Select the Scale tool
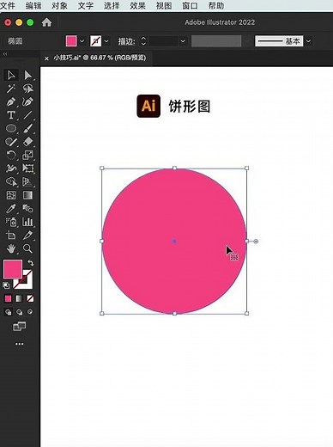This screenshot has width=333, height=447. coord(27,155)
